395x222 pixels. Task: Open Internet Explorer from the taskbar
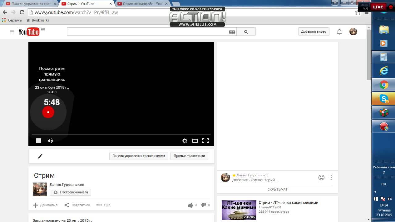384,71
